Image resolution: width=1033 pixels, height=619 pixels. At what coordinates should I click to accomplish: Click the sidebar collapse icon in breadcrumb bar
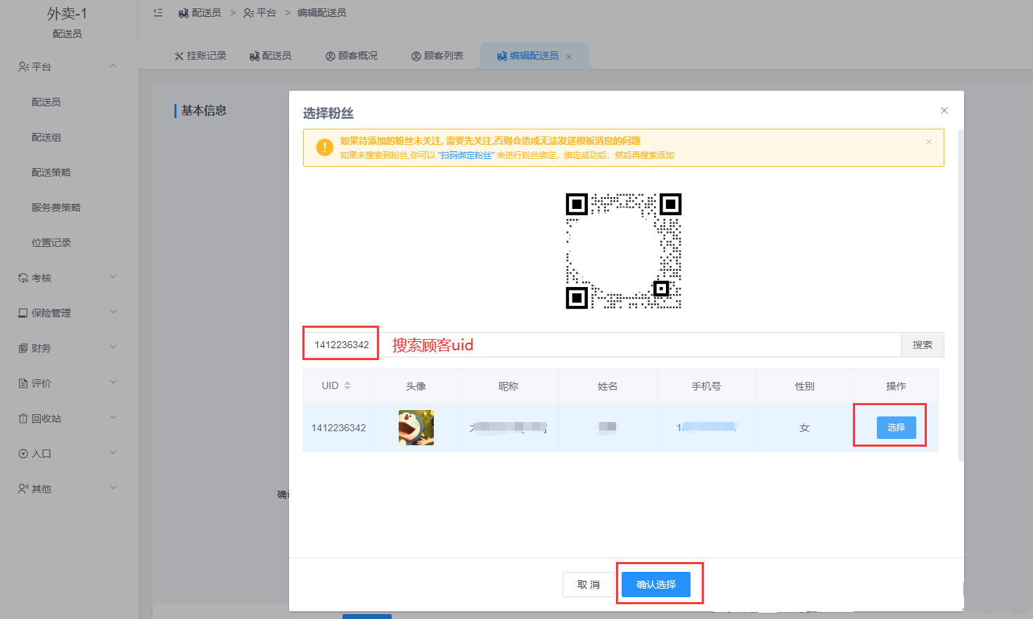pos(158,13)
